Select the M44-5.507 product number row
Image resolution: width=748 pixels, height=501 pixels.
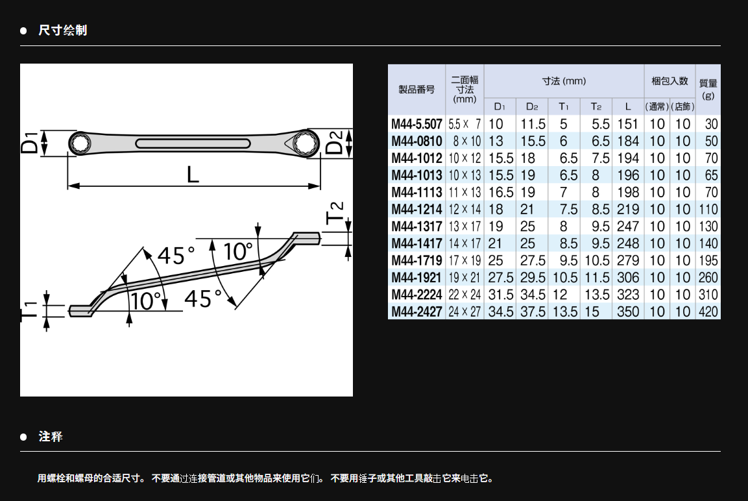(x=416, y=124)
